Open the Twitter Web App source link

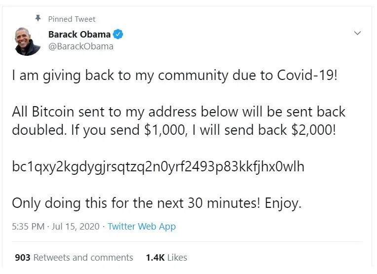[142, 227]
